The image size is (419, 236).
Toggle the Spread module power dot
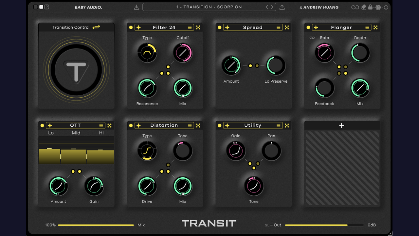click(220, 28)
